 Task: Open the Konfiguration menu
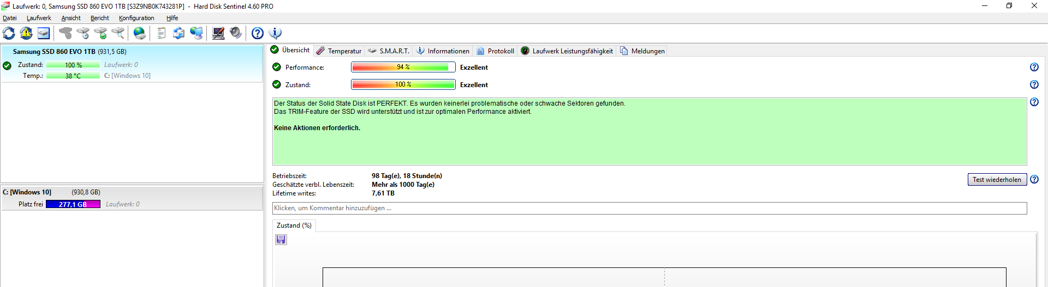(x=136, y=18)
